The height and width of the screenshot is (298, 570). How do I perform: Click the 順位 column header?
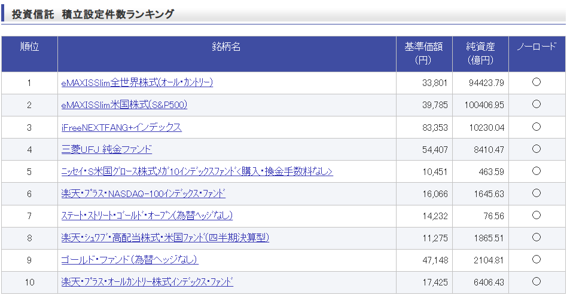(29, 47)
